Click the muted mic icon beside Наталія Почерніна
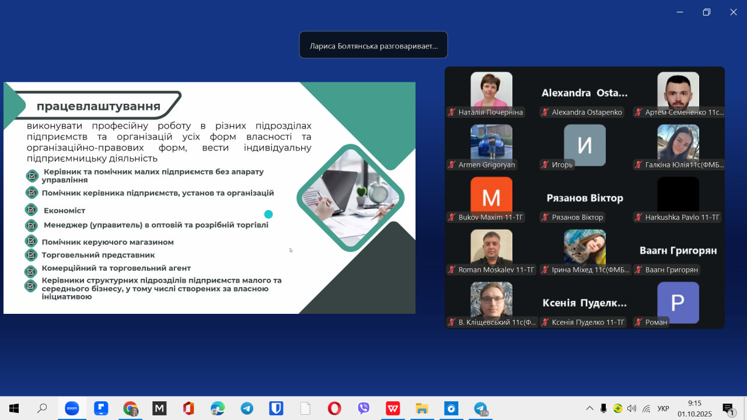Image resolution: width=747 pixels, height=420 pixels. tap(452, 112)
